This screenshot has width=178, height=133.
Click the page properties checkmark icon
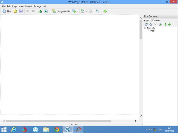[160, 24]
